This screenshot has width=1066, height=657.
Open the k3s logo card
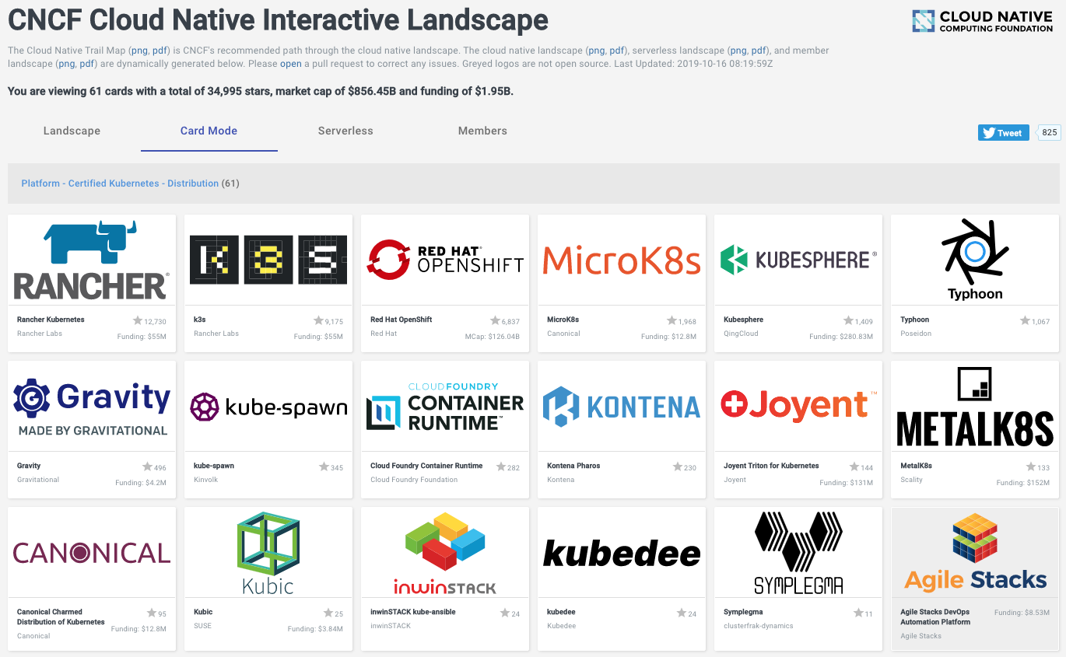tap(268, 260)
